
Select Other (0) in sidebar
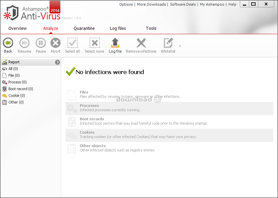point(16,102)
